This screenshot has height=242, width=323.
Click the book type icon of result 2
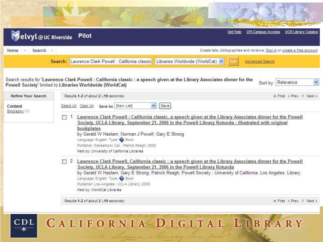(122, 178)
